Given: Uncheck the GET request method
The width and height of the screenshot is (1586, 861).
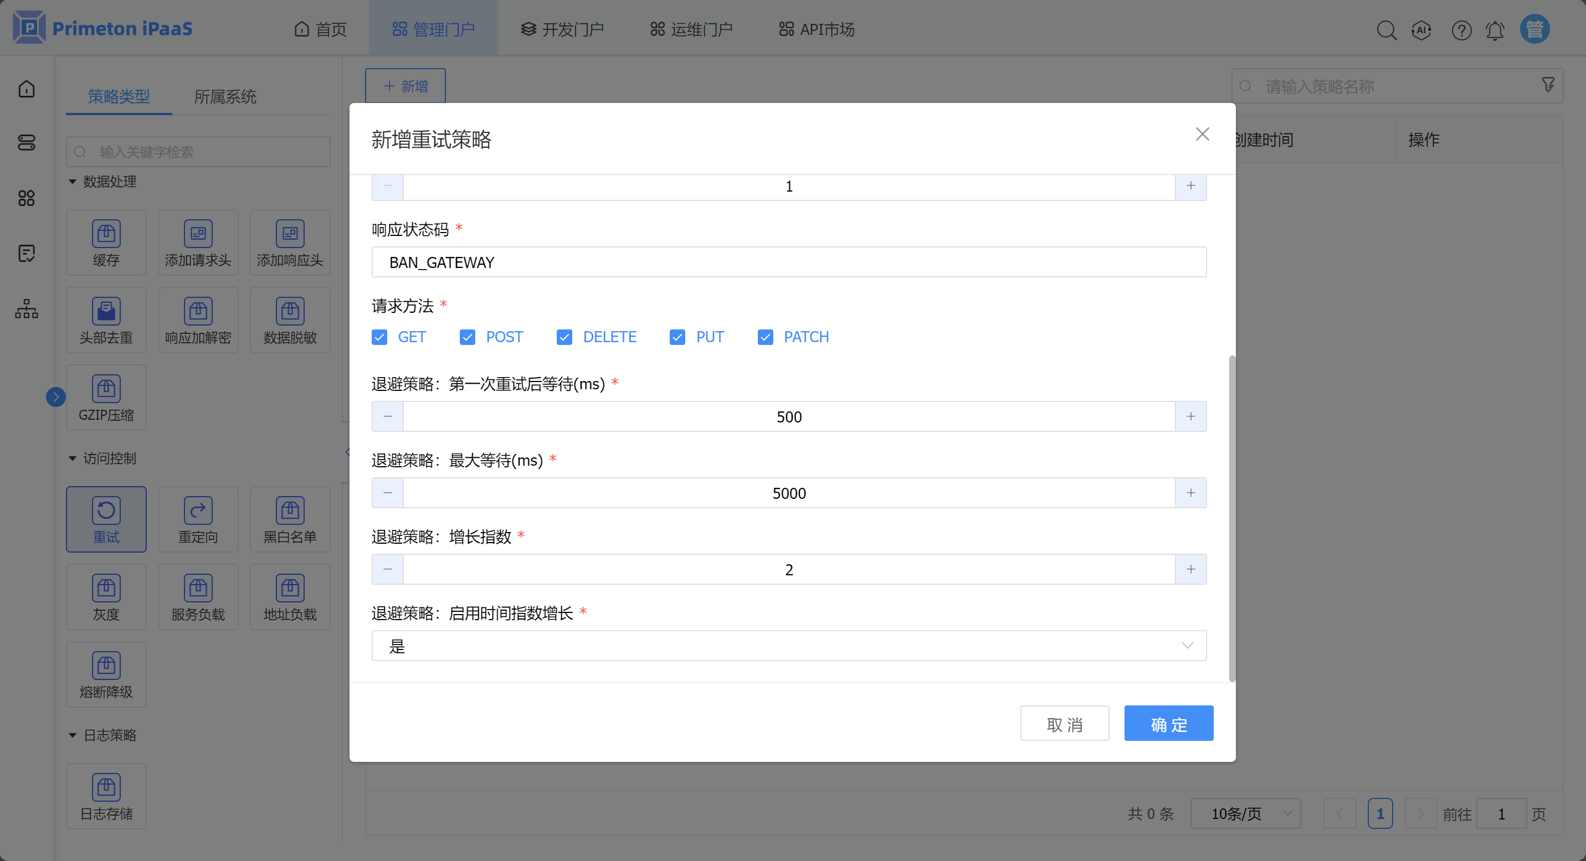Looking at the screenshot, I should pos(379,337).
